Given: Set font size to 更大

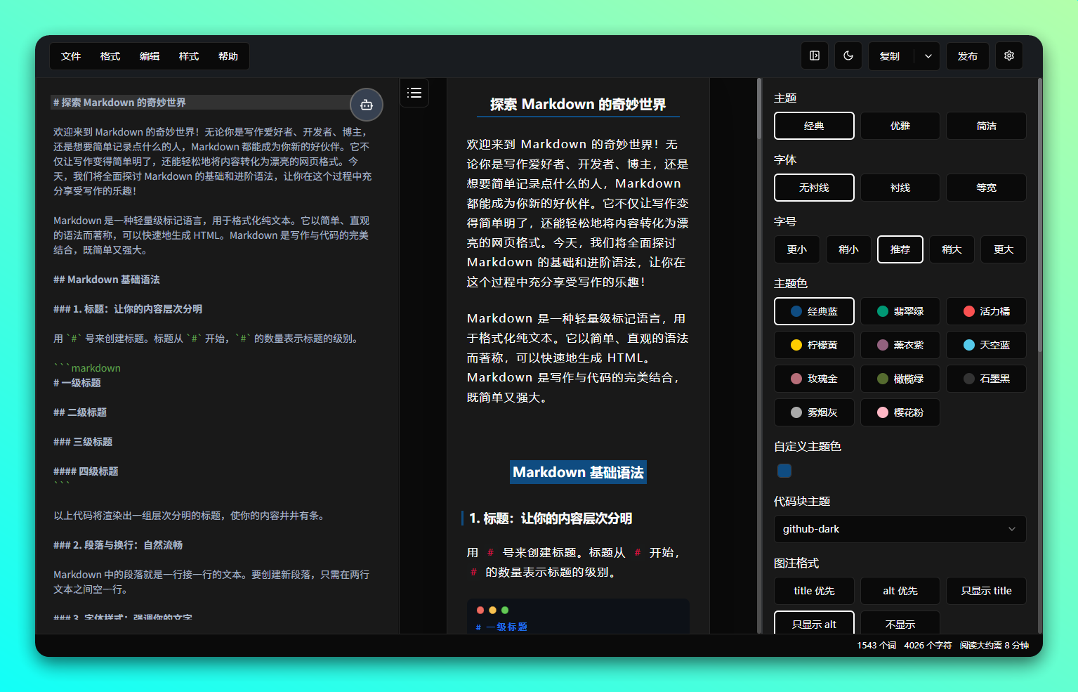Looking at the screenshot, I should point(1004,249).
